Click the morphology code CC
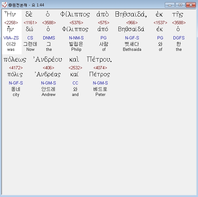Screen dimensions: 198x197 point(75,83)
